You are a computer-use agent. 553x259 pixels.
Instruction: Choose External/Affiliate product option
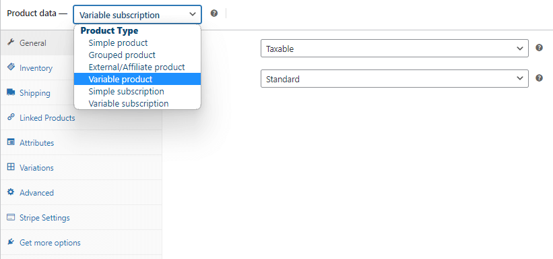[137, 67]
